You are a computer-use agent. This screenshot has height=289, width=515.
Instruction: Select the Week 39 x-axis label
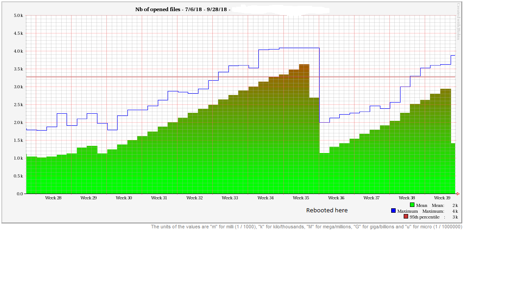(x=442, y=198)
